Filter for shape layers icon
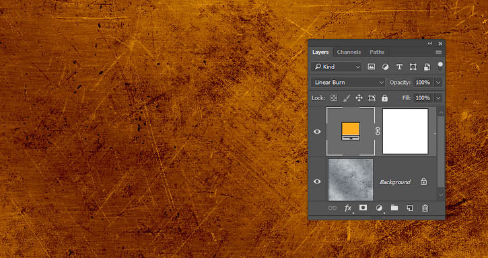The width and height of the screenshot is (488, 258). click(413, 67)
